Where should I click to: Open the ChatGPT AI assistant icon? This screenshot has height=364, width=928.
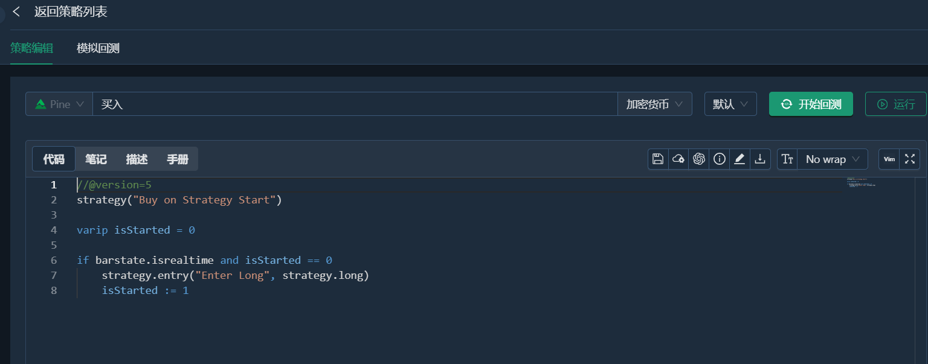click(x=699, y=159)
